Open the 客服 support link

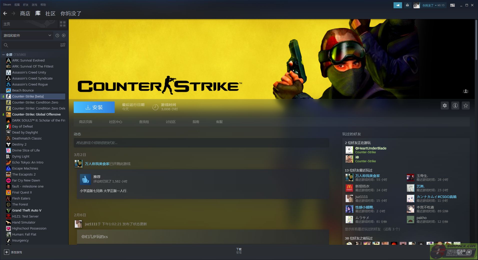click(x=219, y=122)
